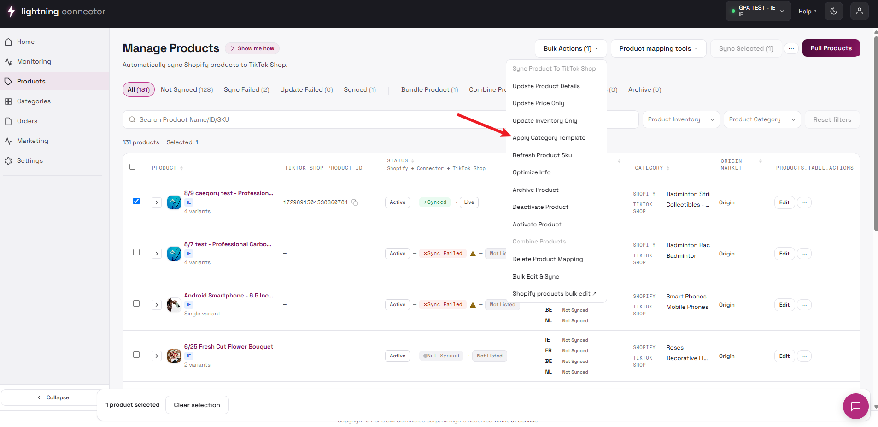Click the page vertical scrollbar
Viewport: 878px width, 427px height.
876,134
